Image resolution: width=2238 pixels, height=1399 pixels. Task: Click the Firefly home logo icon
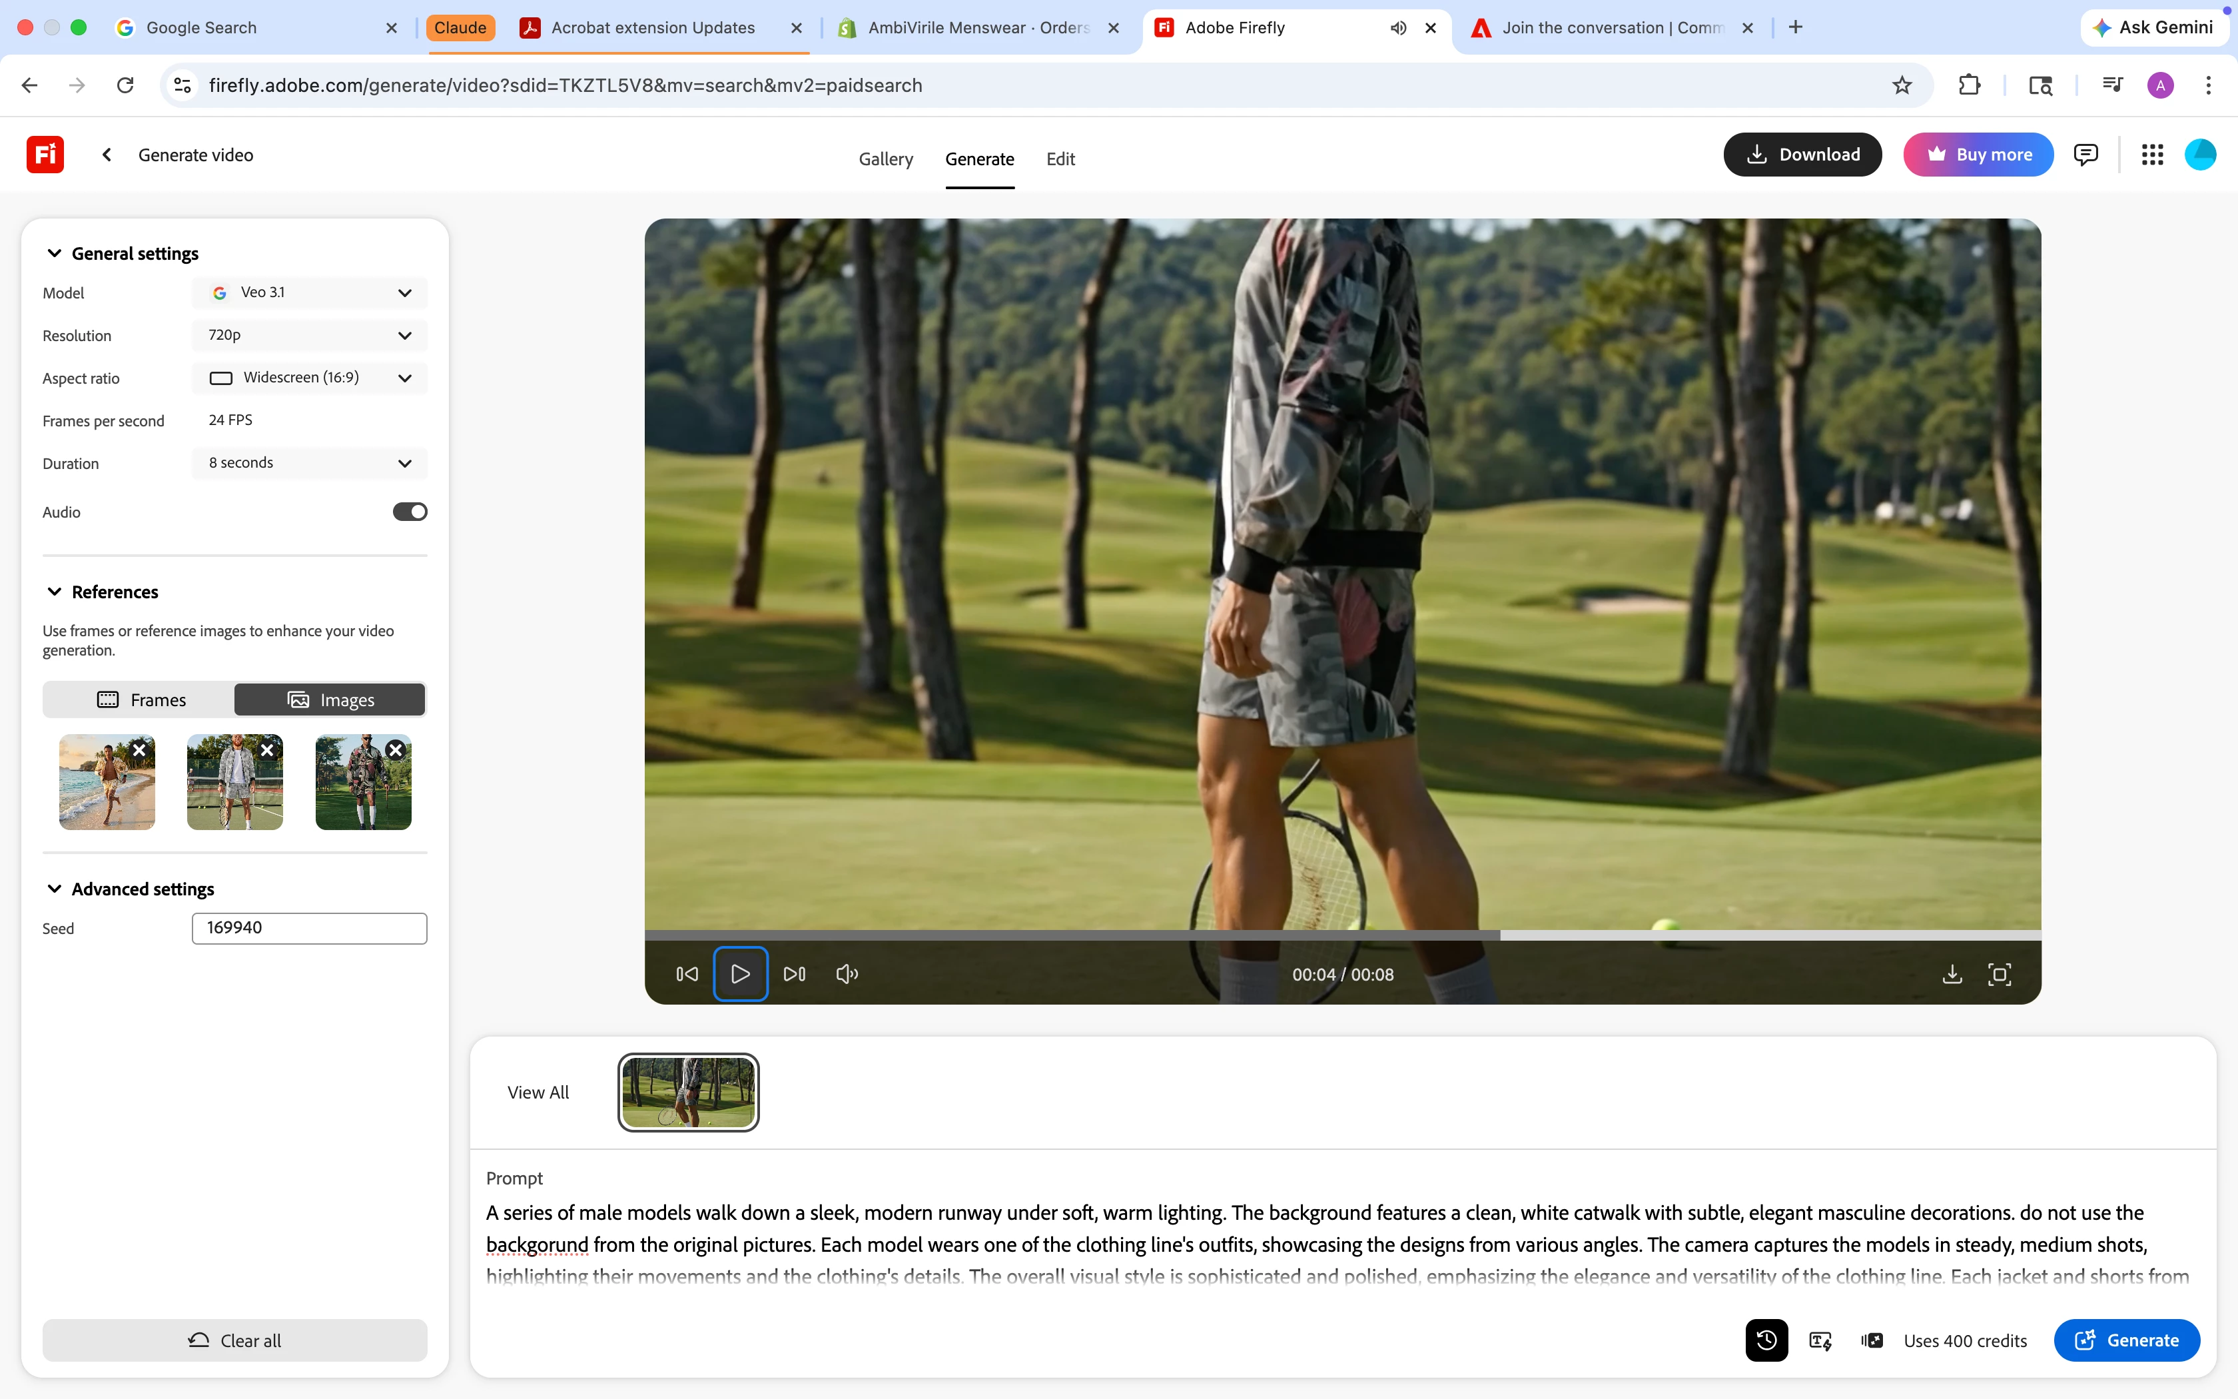(45, 155)
